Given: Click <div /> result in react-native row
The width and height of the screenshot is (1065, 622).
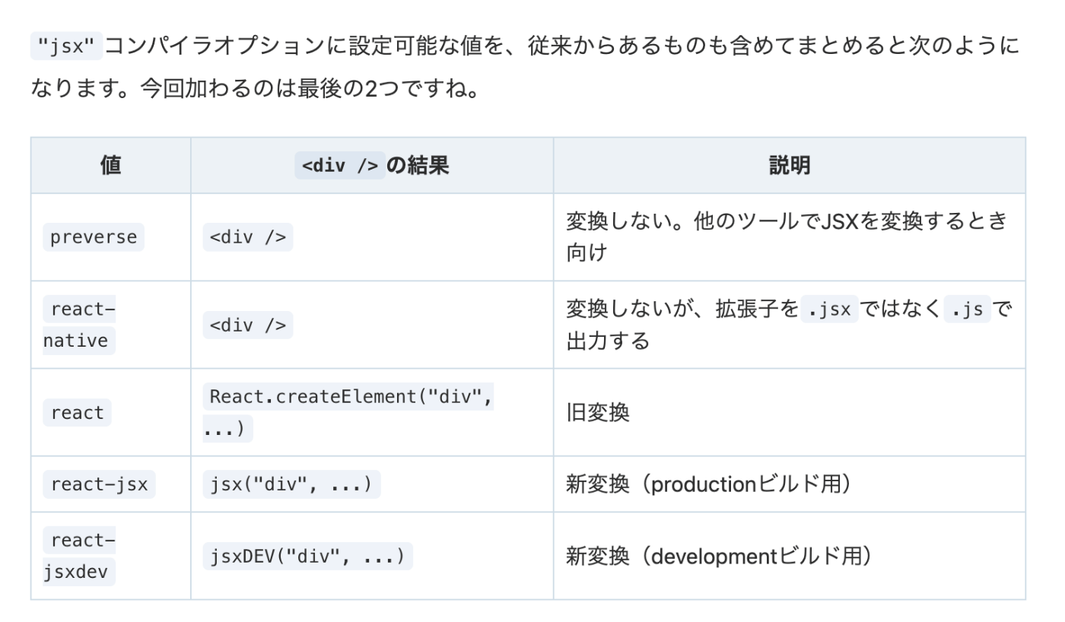Looking at the screenshot, I should click(248, 325).
